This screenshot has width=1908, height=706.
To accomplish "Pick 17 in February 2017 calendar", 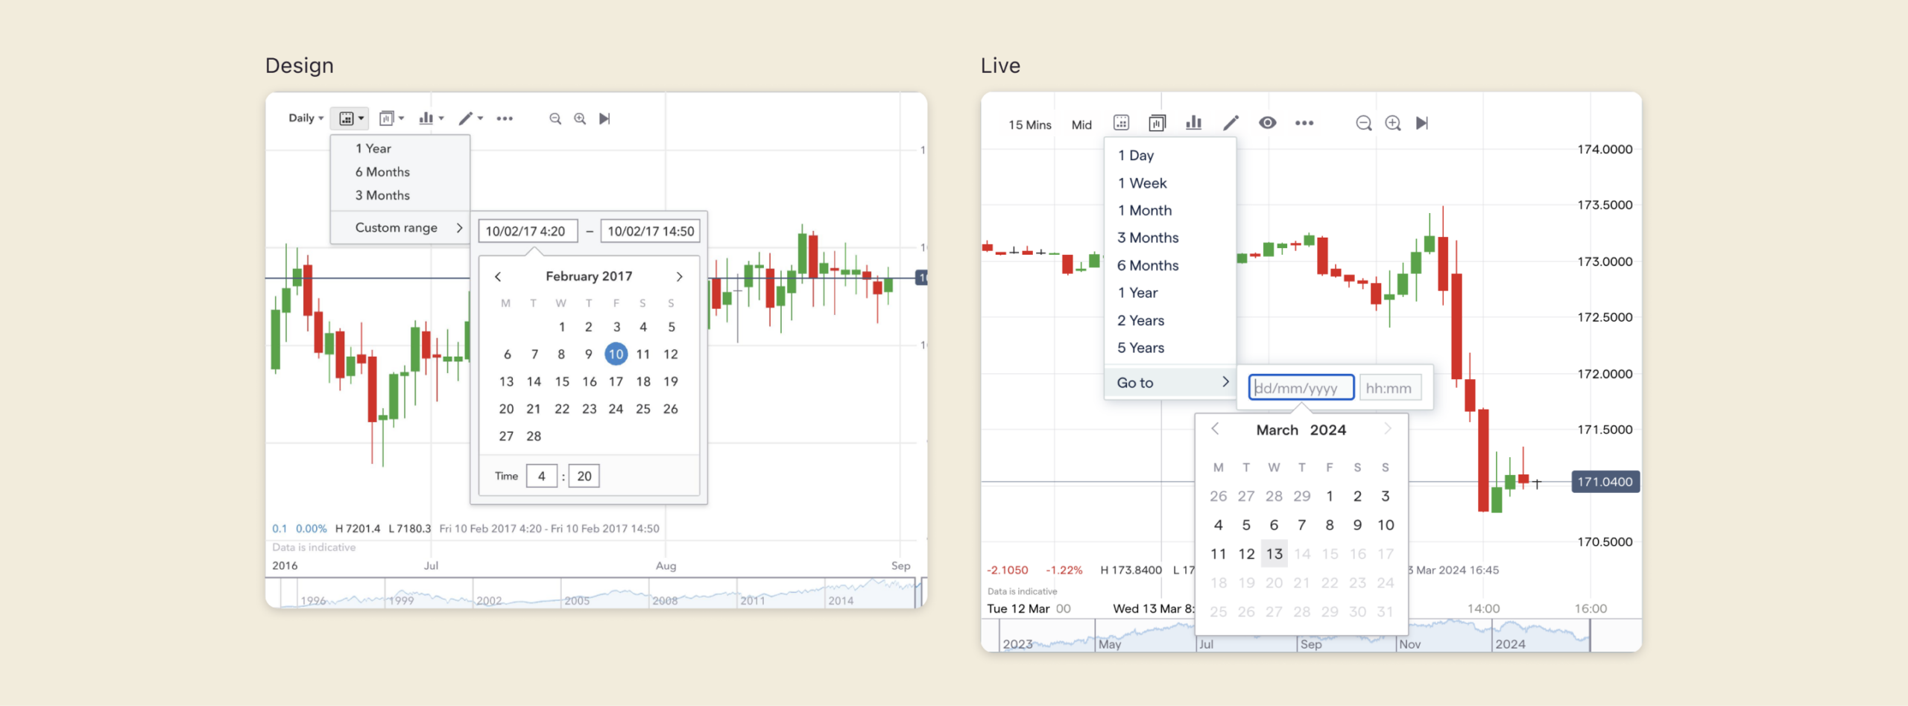I will click(x=616, y=381).
